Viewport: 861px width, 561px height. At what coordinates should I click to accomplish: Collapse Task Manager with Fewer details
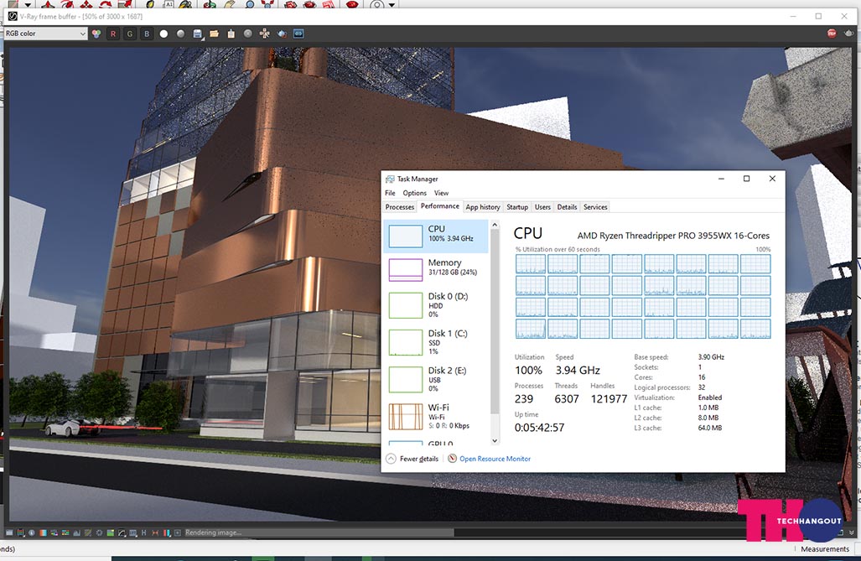click(412, 459)
